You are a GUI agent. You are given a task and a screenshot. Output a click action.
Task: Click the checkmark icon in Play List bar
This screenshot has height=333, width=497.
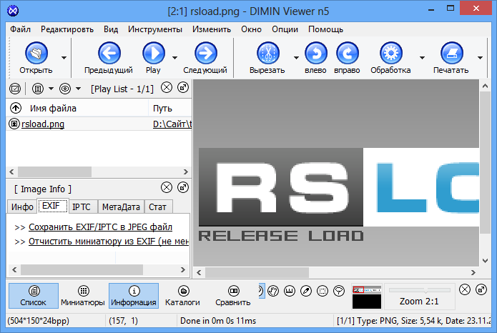pos(15,89)
